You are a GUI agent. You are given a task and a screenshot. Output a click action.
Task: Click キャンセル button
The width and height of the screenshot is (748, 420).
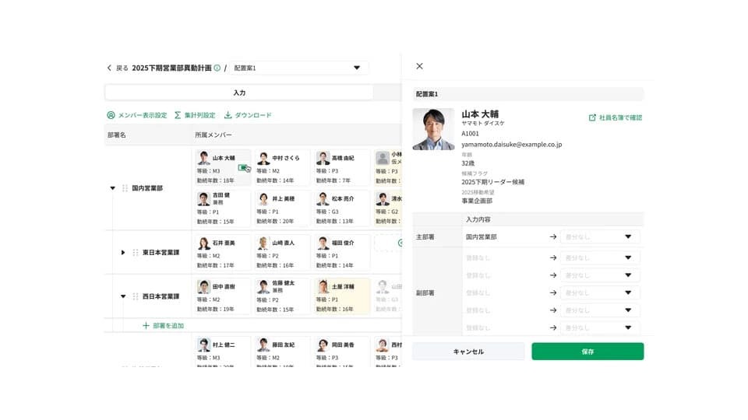[468, 352]
